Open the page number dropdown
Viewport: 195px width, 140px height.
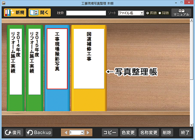[x=82, y=132]
